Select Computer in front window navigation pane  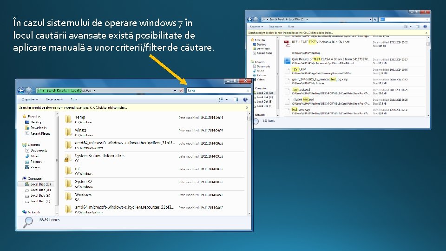point(35,178)
